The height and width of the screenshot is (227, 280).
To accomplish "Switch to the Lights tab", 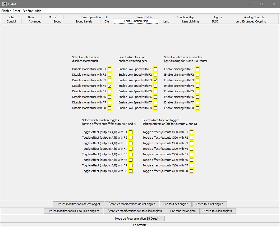I will (x=218, y=17).
